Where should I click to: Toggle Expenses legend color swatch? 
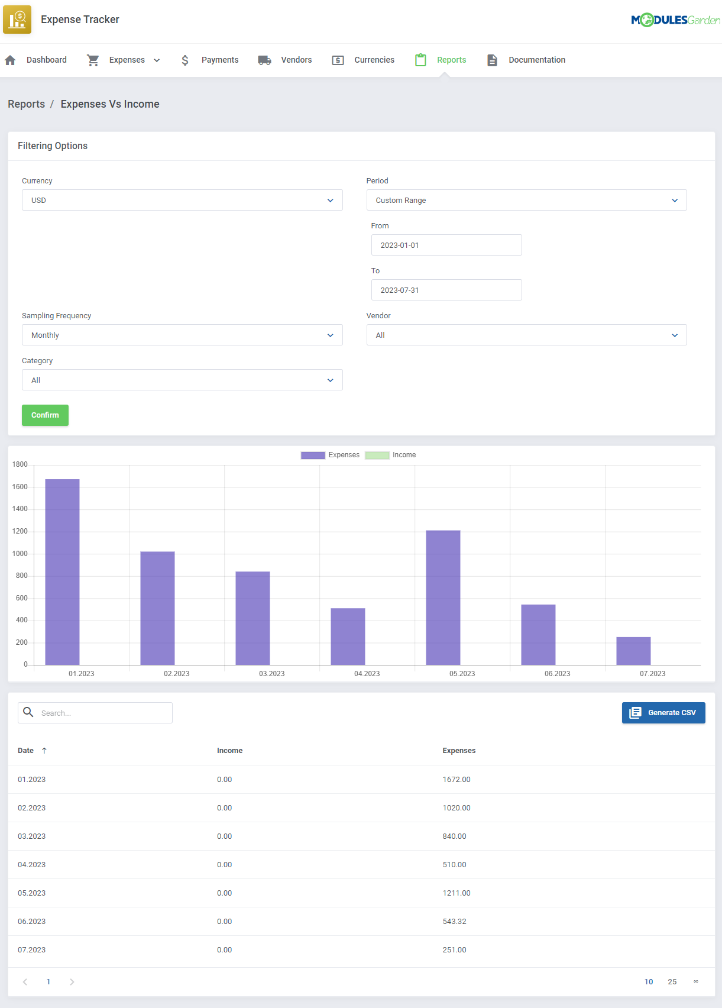pyautogui.click(x=313, y=455)
